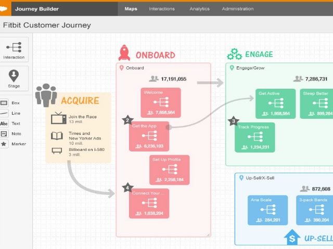Viewport: 333px width, 249px height.
Task: Open the Get Active interaction box
Action: tap(276, 104)
